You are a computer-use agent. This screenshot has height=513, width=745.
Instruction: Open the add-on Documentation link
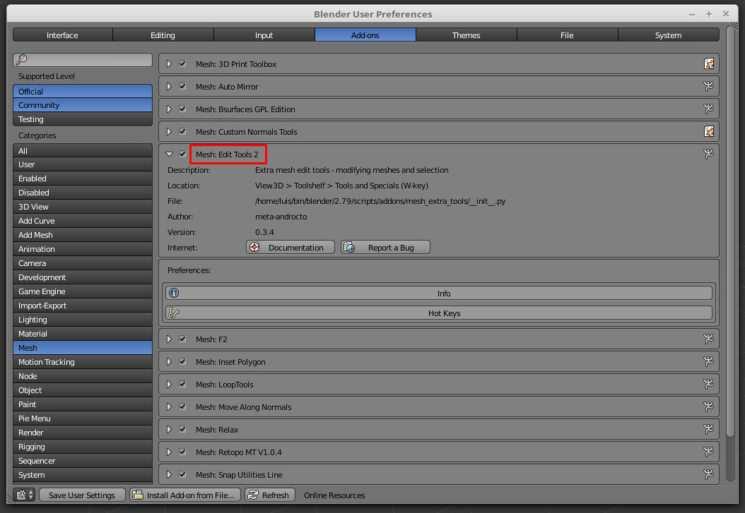point(291,247)
